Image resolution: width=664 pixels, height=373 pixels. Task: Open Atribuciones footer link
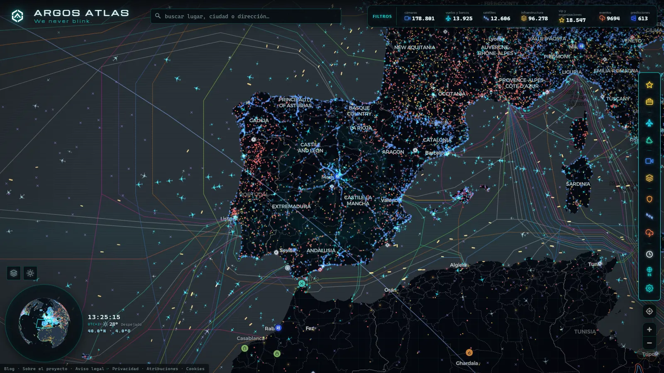[x=162, y=368]
